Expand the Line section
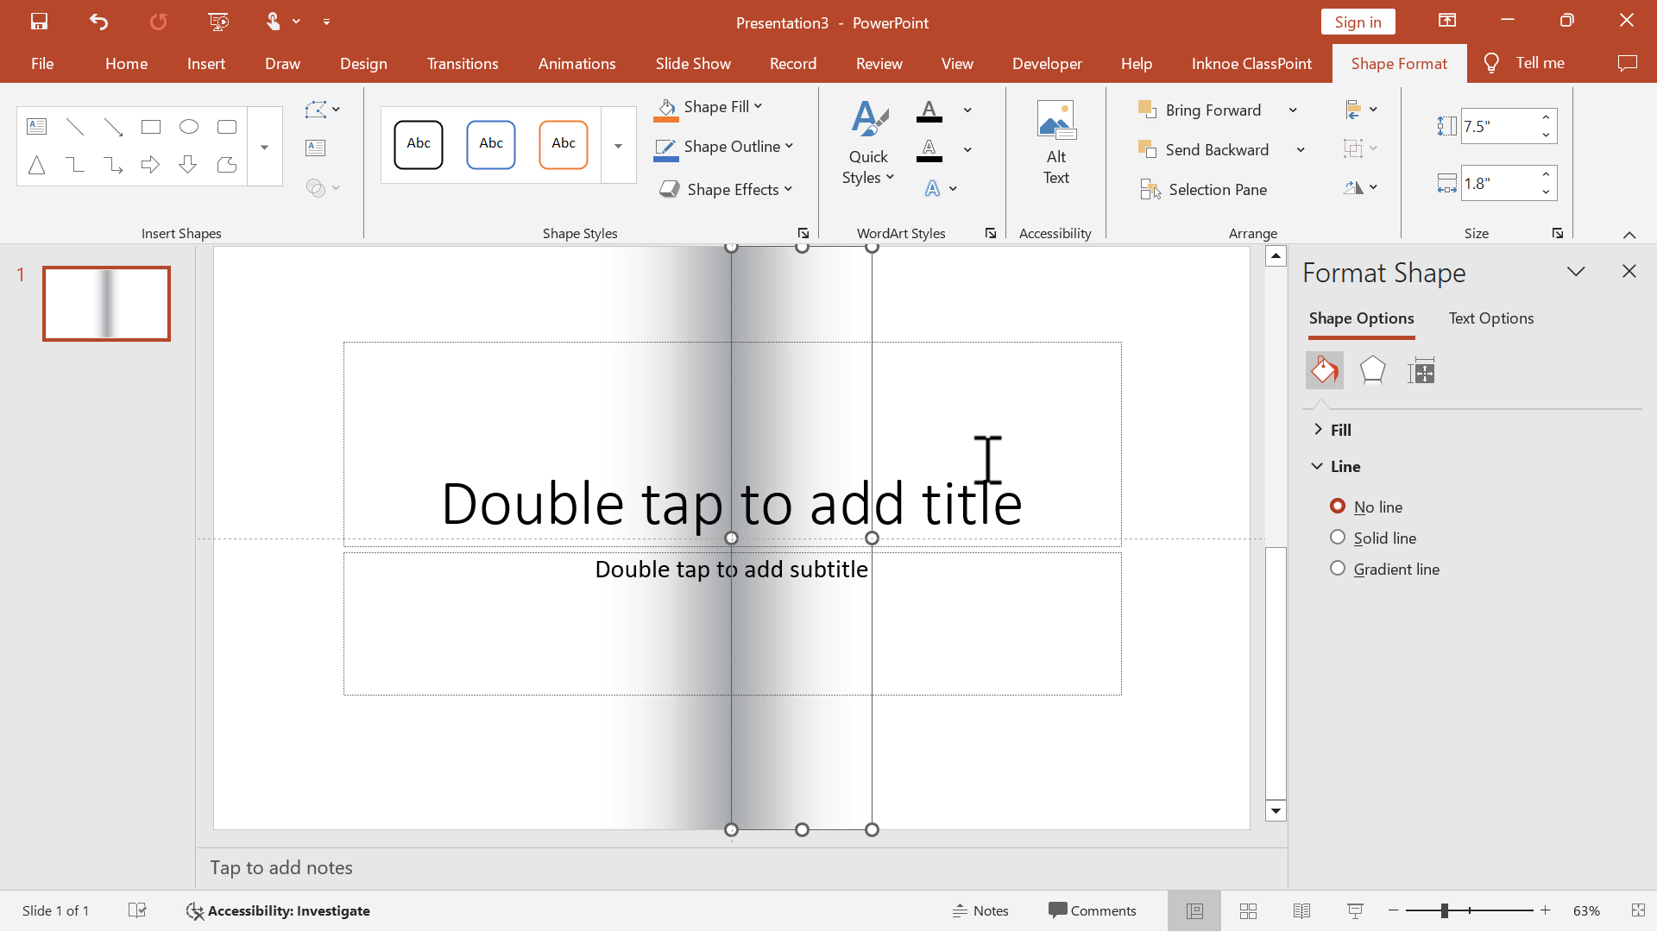The height and width of the screenshot is (932, 1657). [1317, 465]
